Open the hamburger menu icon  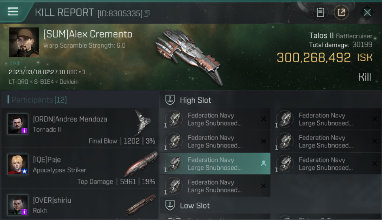point(13,11)
